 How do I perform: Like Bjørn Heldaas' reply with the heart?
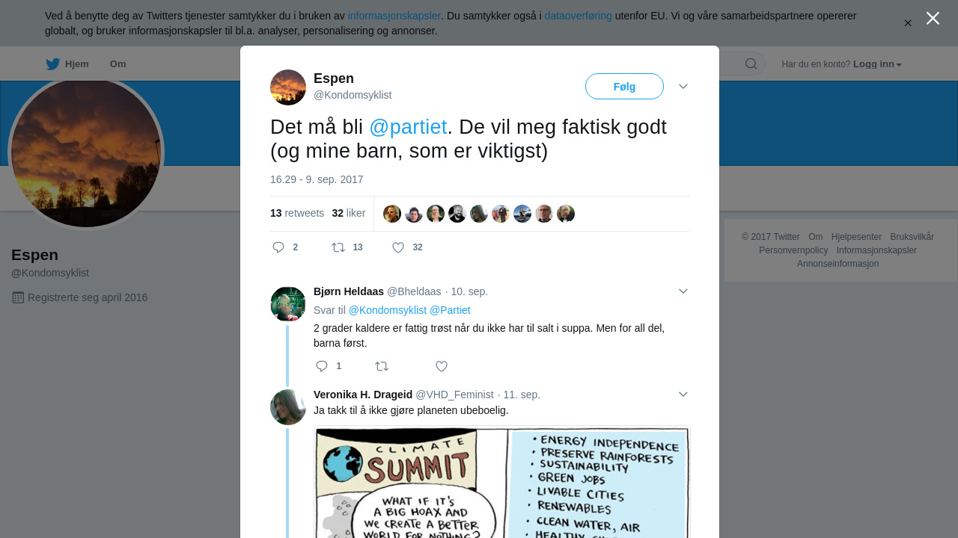(x=442, y=366)
